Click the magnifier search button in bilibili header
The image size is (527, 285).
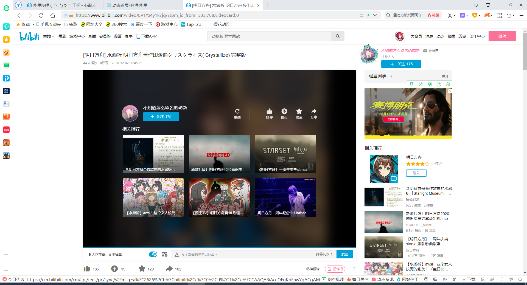pyautogui.click(x=338, y=36)
